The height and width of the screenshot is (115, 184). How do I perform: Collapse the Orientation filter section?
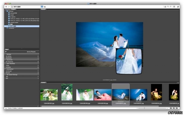pyautogui.click(x=5, y=69)
